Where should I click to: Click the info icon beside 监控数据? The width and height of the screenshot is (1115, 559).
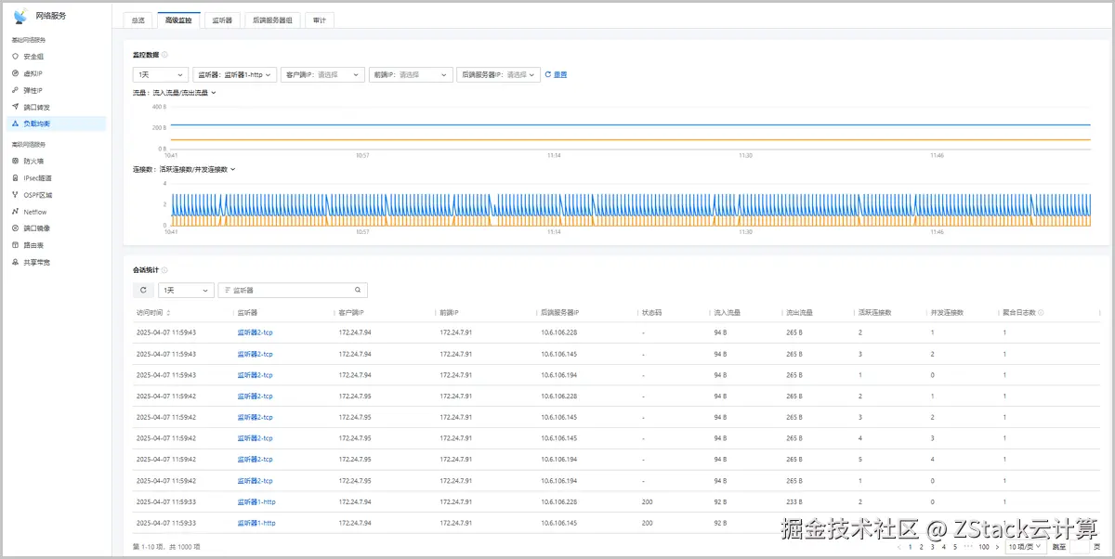pyautogui.click(x=164, y=55)
